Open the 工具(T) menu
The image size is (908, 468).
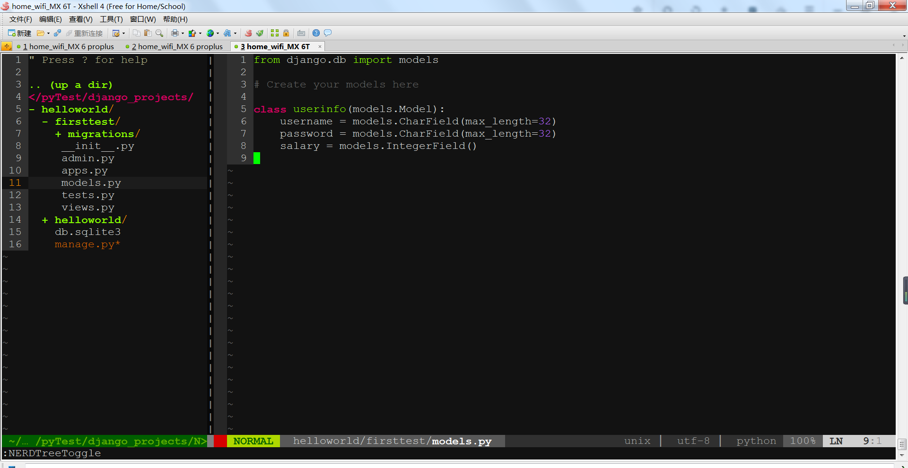pos(112,19)
